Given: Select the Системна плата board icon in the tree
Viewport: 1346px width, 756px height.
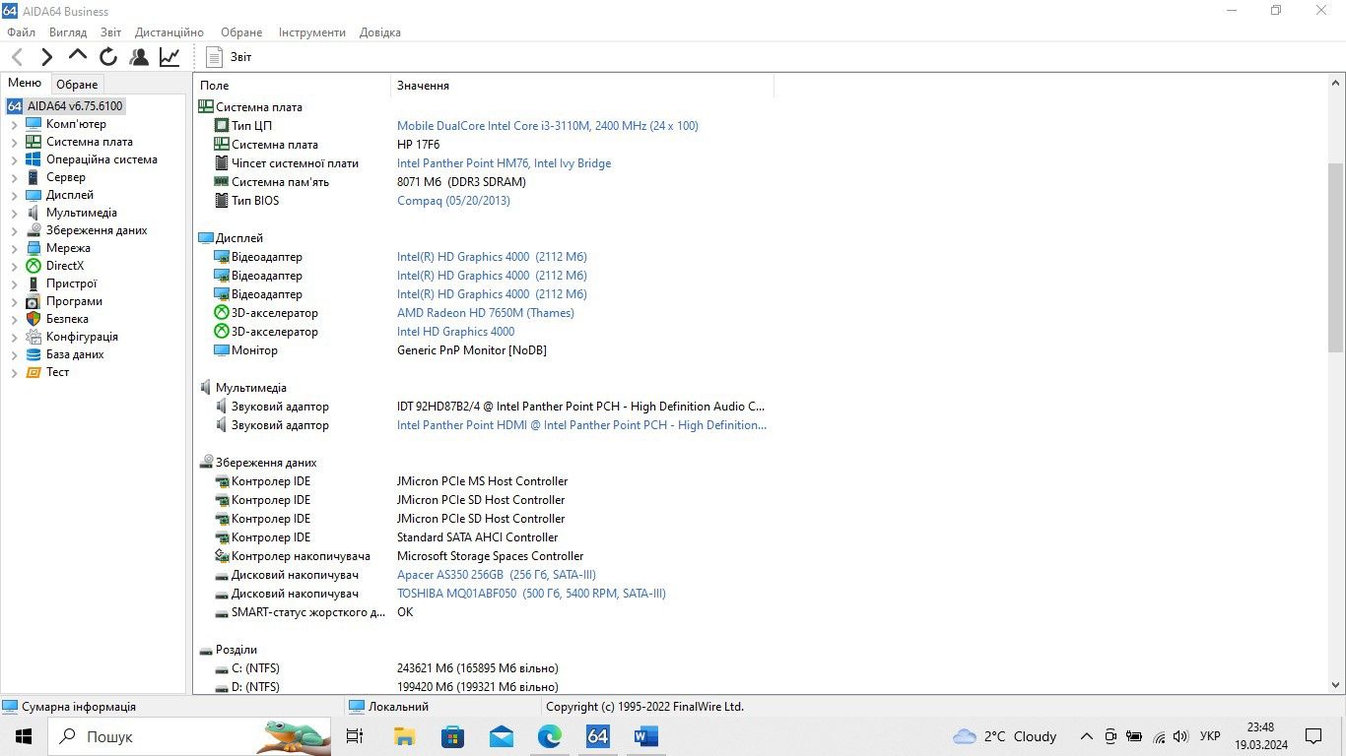Looking at the screenshot, I should click(x=34, y=142).
